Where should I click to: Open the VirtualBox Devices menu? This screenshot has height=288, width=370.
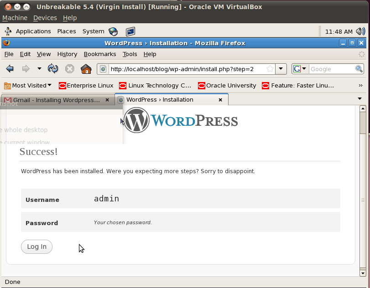pyautogui.click(x=45, y=18)
